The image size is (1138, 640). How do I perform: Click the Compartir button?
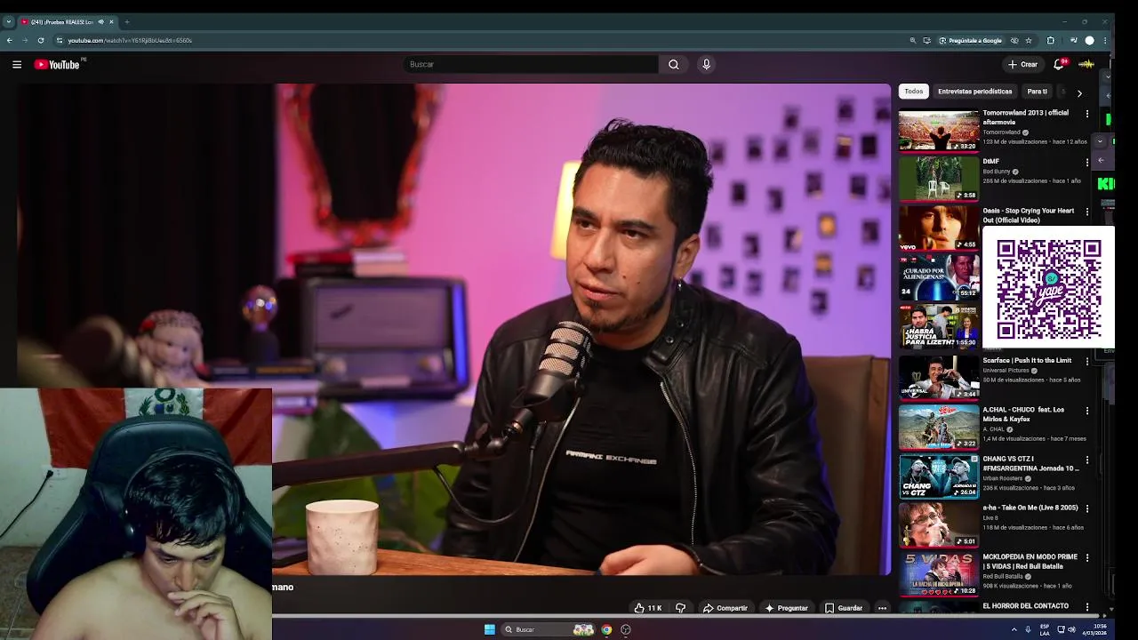click(x=725, y=608)
